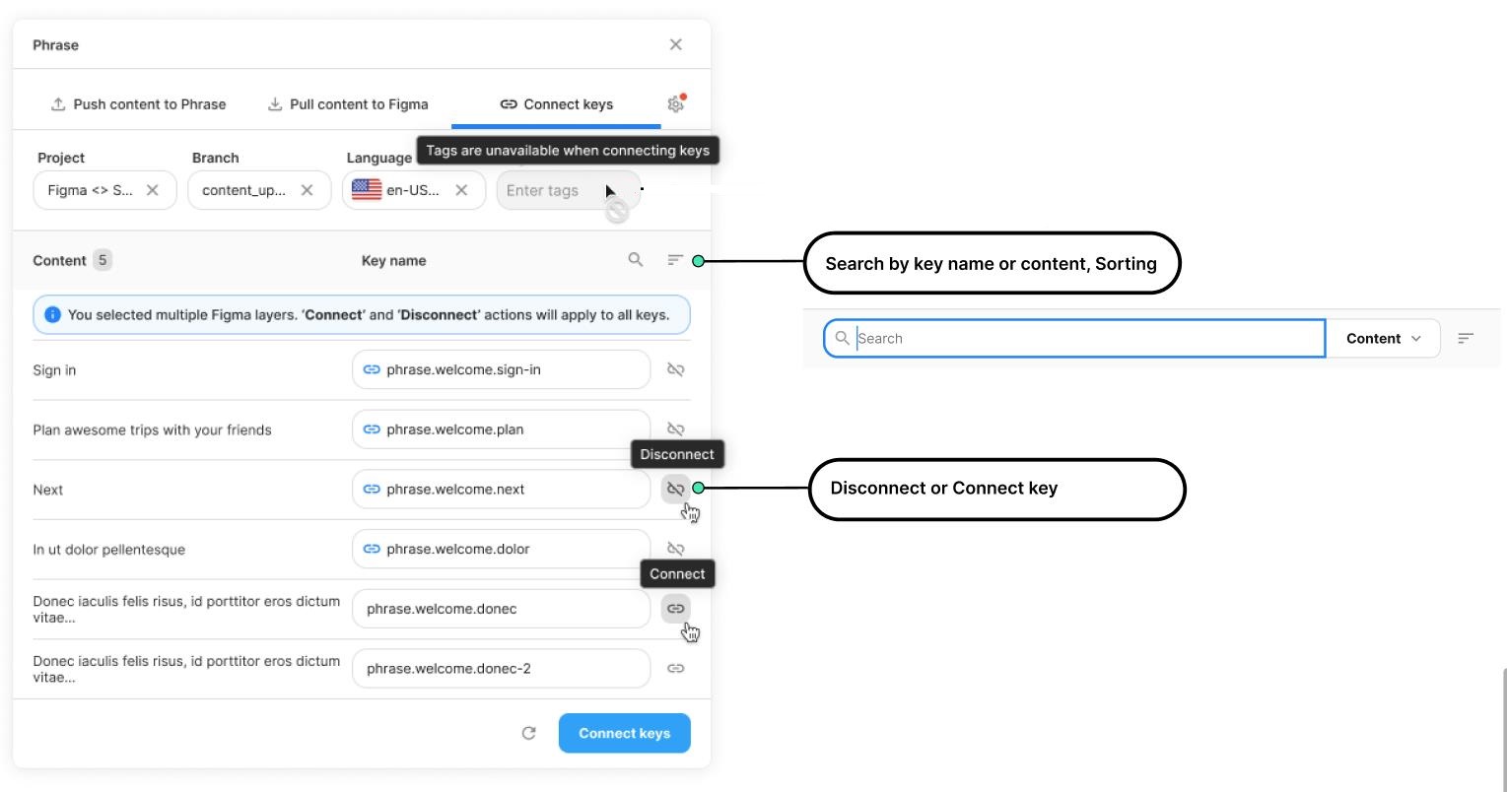The height and width of the screenshot is (792, 1507).
Task: Click the disabled Enter tags field
Action: point(569,190)
